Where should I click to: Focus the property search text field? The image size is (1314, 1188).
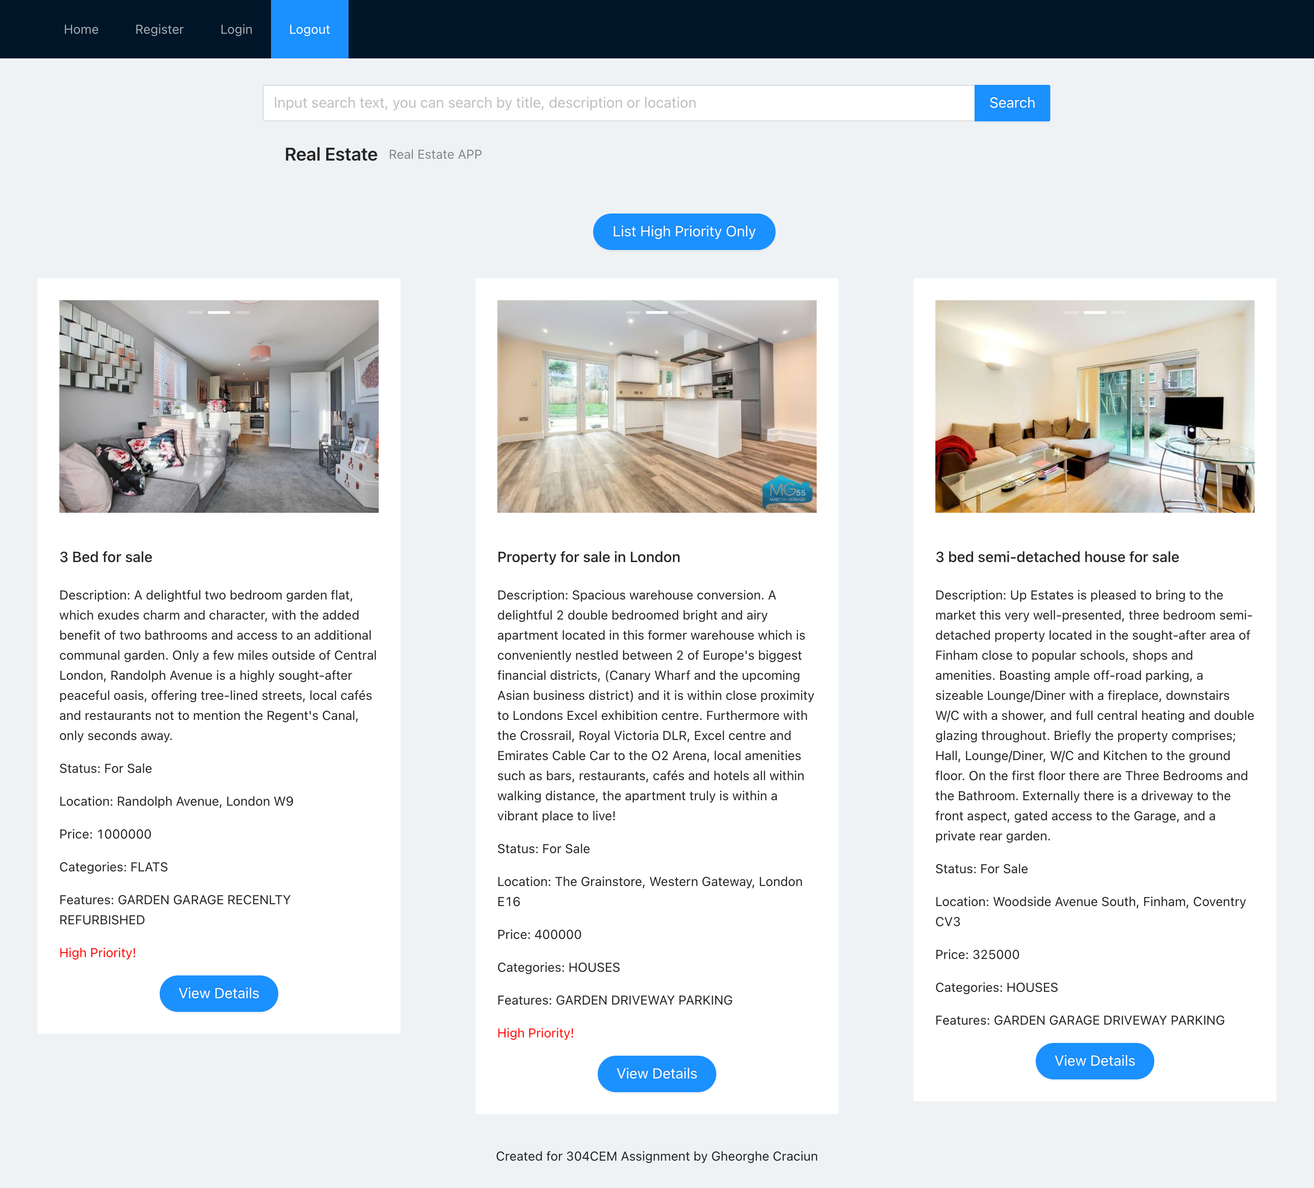point(619,103)
